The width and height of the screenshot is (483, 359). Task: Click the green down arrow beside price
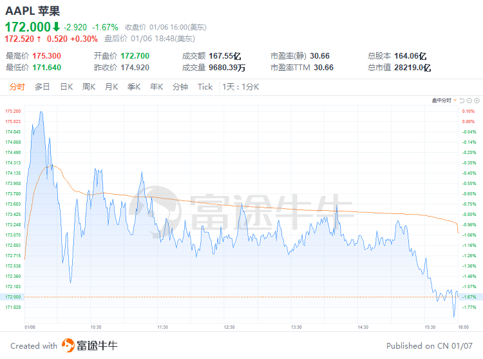coord(56,27)
